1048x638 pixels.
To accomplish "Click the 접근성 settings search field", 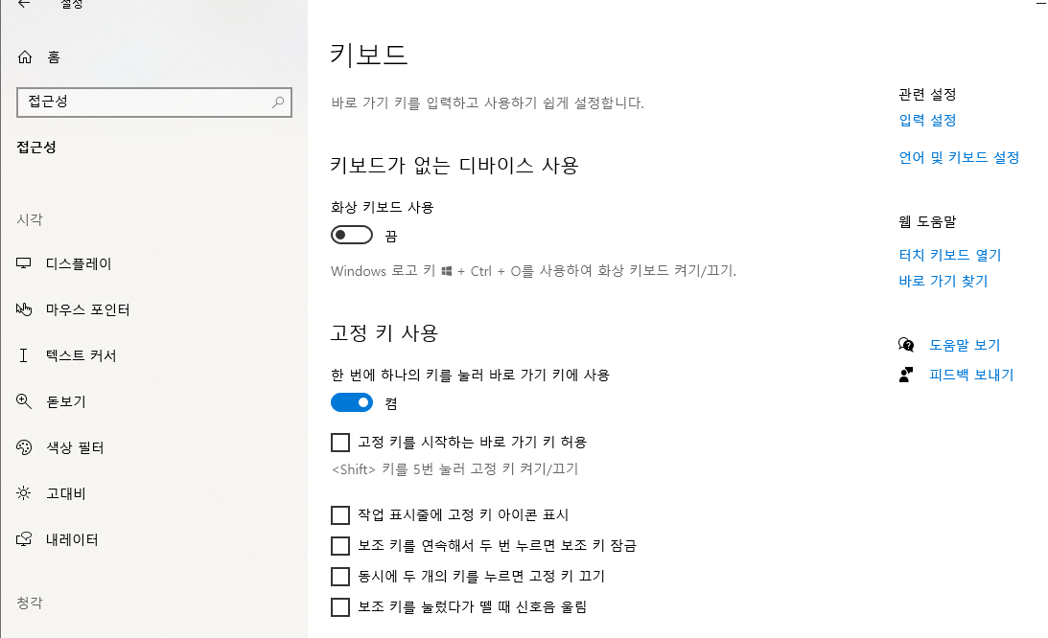I will click(x=144, y=102).
